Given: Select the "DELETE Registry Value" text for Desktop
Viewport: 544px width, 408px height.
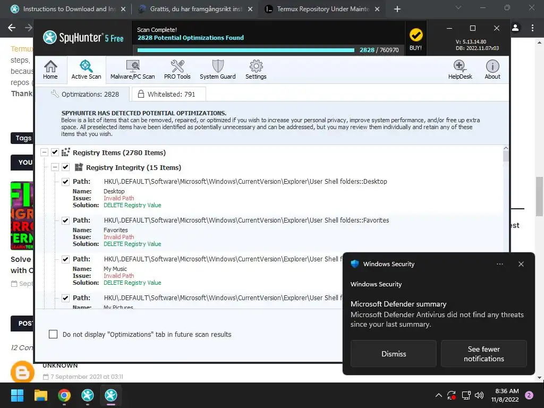Looking at the screenshot, I should coord(132,206).
